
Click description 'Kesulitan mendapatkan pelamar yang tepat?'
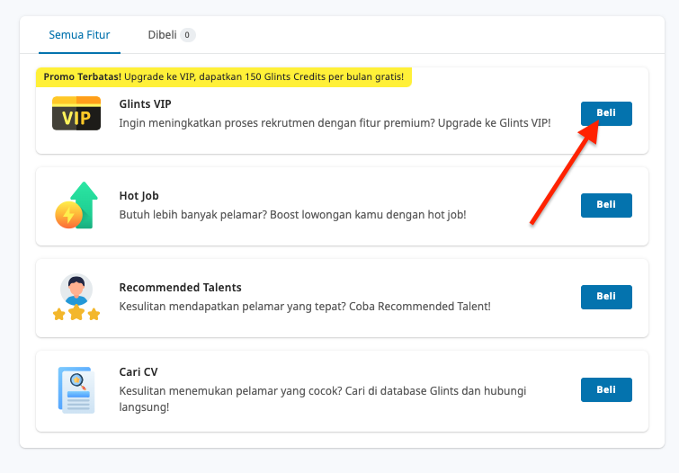(x=305, y=307)
